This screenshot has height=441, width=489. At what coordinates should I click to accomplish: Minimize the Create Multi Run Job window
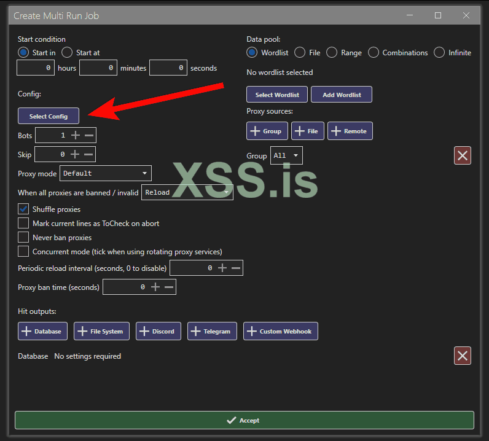coord(410,15)
